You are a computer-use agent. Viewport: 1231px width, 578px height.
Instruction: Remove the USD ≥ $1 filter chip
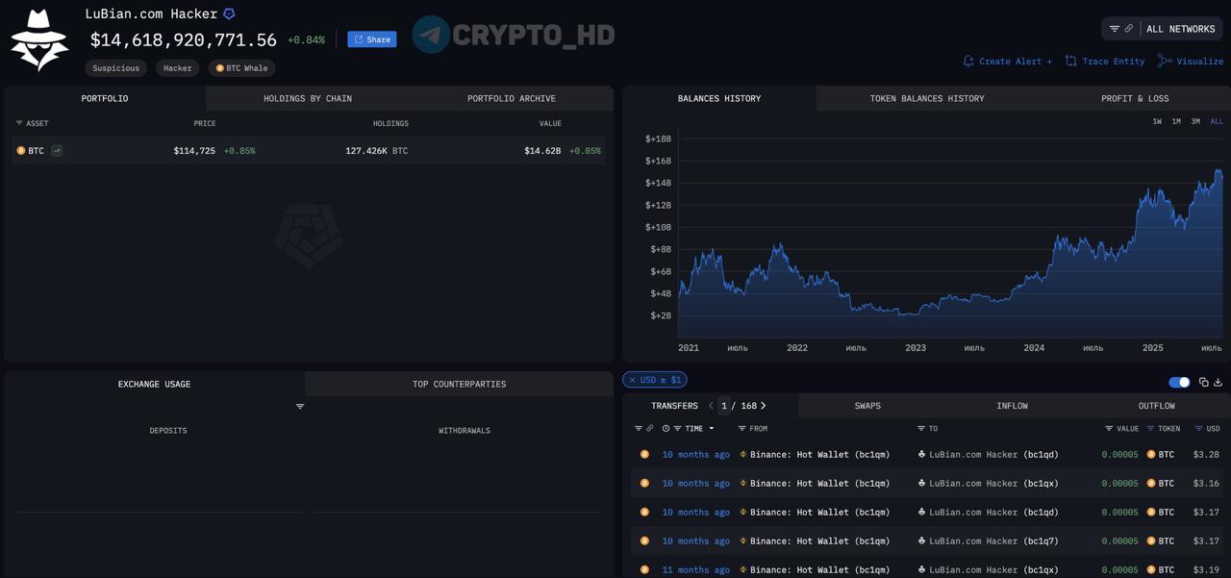point(633,380)
